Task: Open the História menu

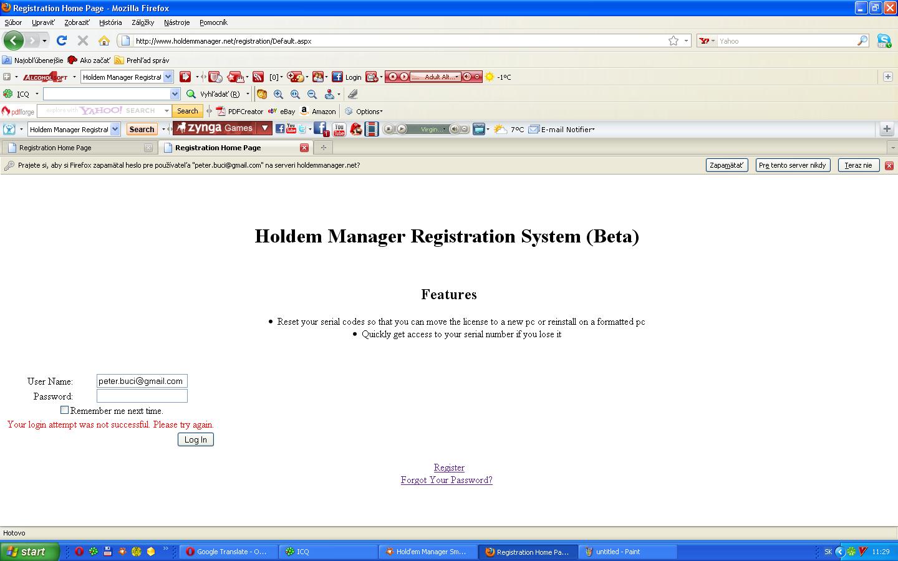Action: (110, 22)
